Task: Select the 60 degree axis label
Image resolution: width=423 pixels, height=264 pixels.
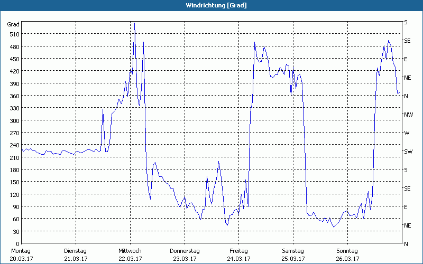Action: (x=16, y=219)
